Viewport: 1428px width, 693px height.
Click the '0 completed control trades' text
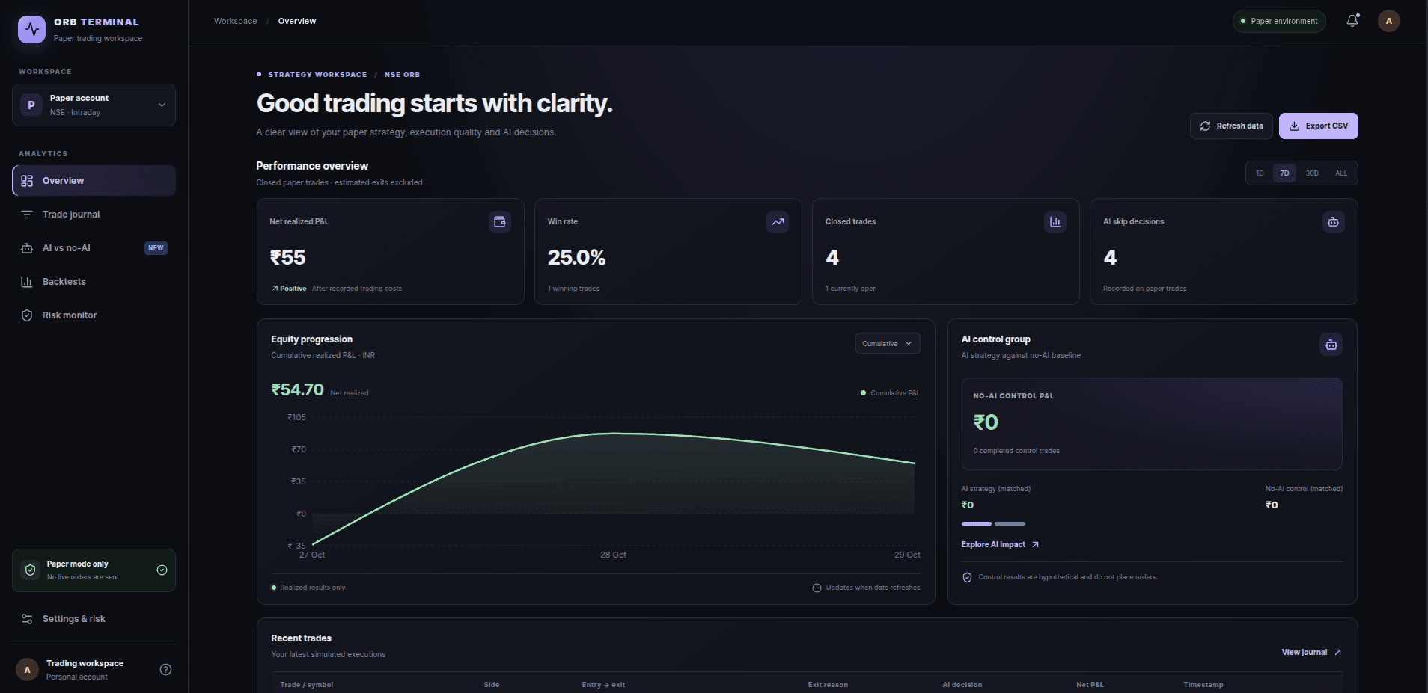click(1016, 451)
